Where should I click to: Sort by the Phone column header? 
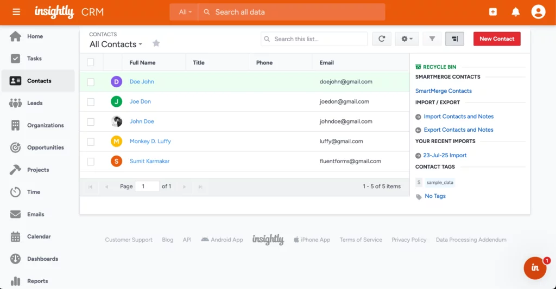point(264,63)
